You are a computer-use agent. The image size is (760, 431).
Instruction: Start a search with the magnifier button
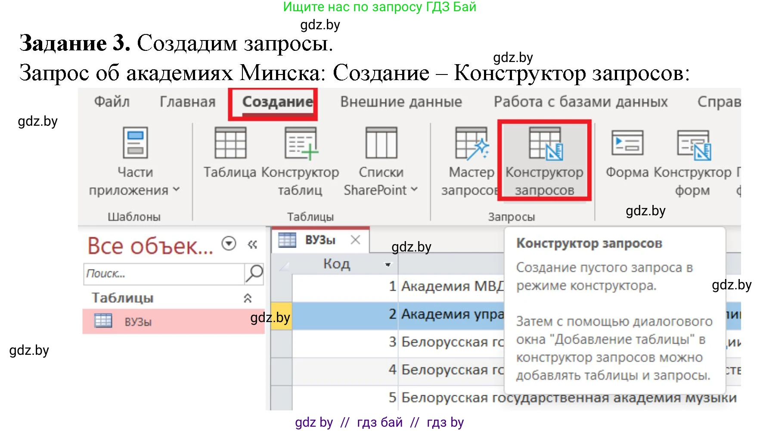coord(255,274)
